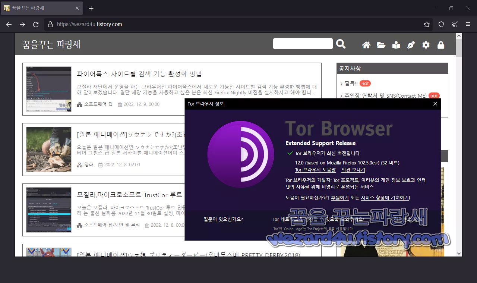
Task: Open site information via the padlock icon
Action: click(x=50, y=24)
